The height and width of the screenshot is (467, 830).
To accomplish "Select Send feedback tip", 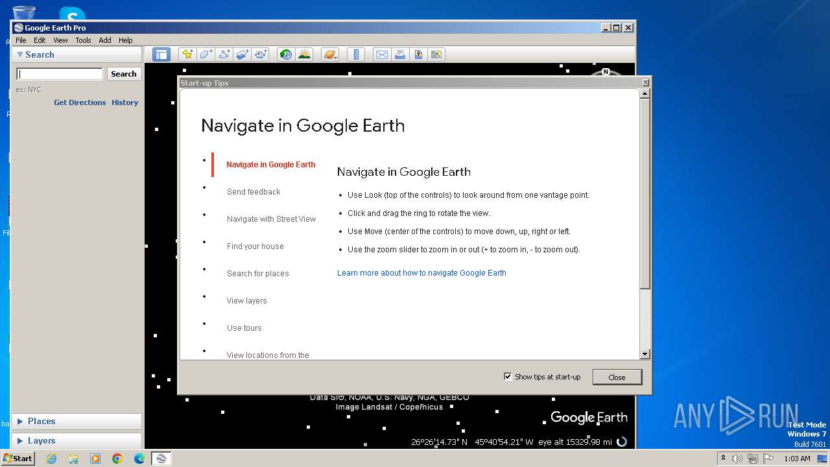I will [x=254, y=192].
